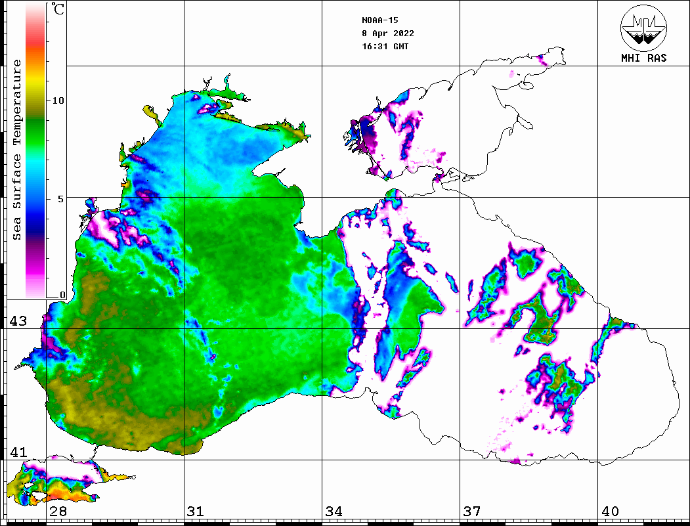Click latitude label "43"
This screenshot has height=526, width=690.
coord(18,321)
